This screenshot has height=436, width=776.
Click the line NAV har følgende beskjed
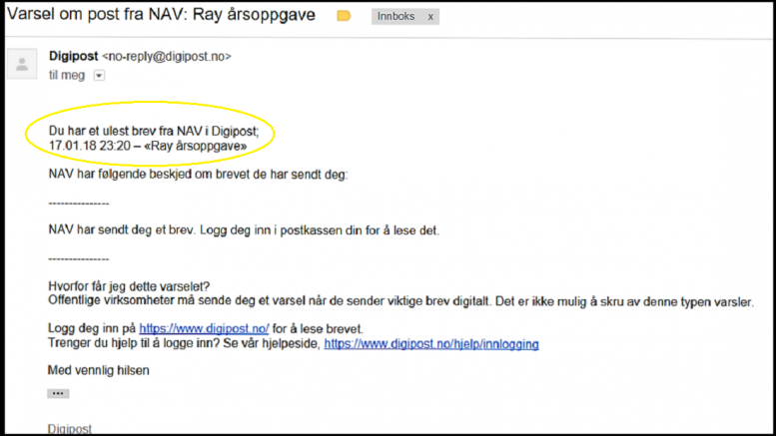click(x=198, y=175)
